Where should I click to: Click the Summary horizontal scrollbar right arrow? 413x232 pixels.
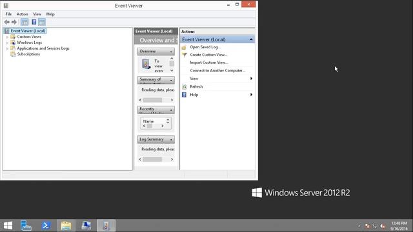point(172,100)
